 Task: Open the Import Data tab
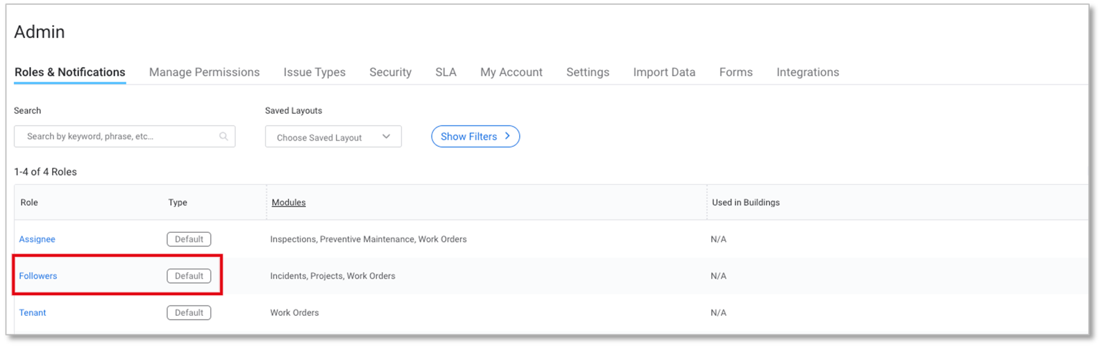point(664,72)
